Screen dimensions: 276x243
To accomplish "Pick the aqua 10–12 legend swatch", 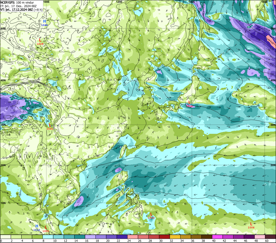I will pos(59,237).
